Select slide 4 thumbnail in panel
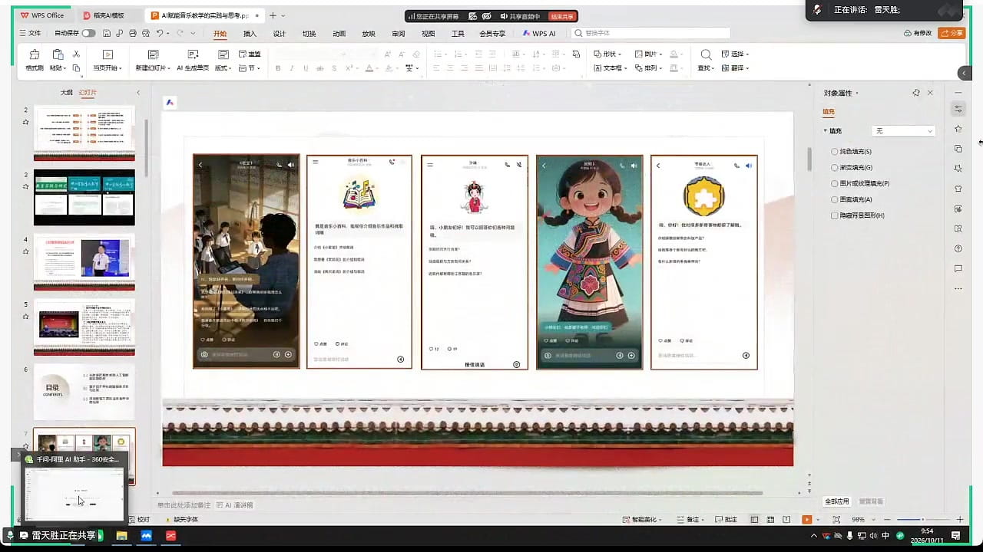Image resolution: width=983 pixels, height=552 pixels. coord(84,261)
